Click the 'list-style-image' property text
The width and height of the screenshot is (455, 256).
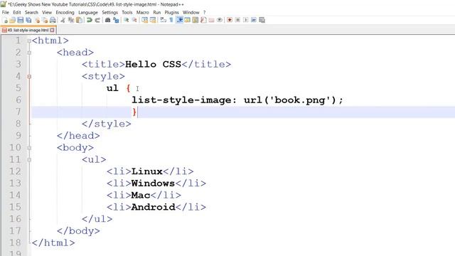tap(182, 100)
